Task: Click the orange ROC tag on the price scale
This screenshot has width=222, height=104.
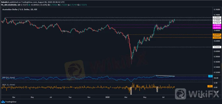Action: (x=210, y=86)
